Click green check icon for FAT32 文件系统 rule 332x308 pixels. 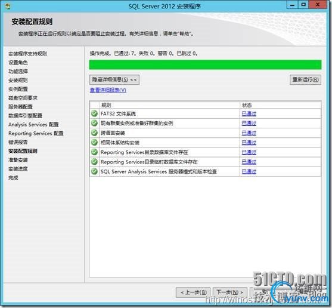pyautogui.click(x=94, y=113)
